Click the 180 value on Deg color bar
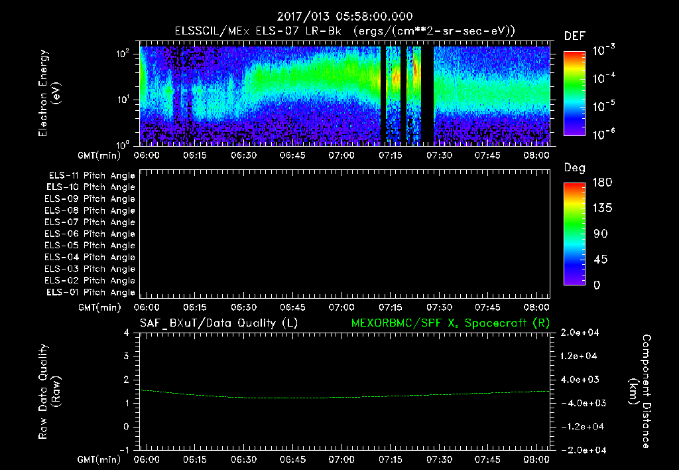This screenshot has width=679, height=470. coord(602,183)
